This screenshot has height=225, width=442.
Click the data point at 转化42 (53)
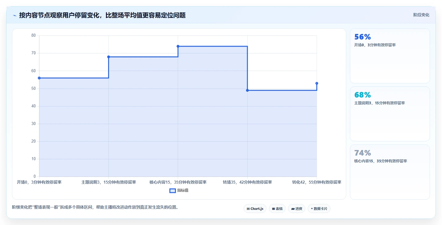point(317,83)
